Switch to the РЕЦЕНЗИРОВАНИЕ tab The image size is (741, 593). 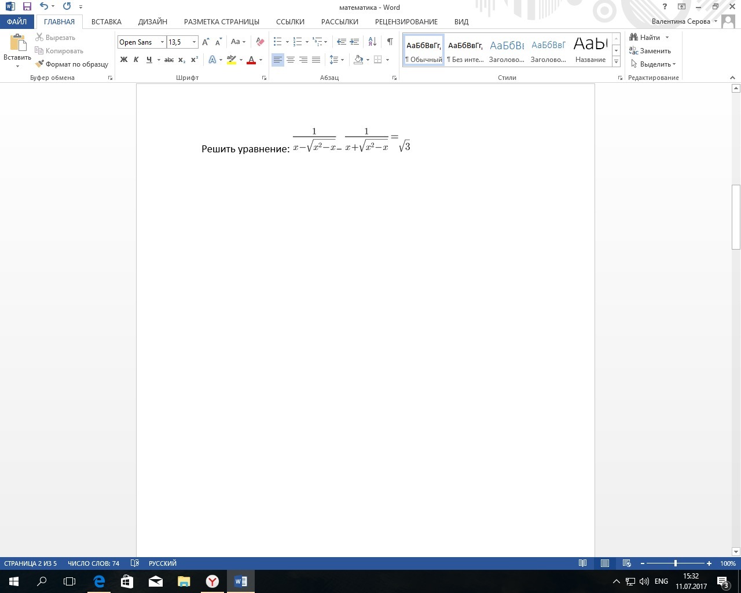(x=406, y=21)
